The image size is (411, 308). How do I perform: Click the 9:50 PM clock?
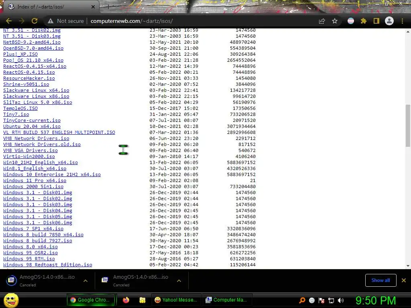click(x=376, y=300)
